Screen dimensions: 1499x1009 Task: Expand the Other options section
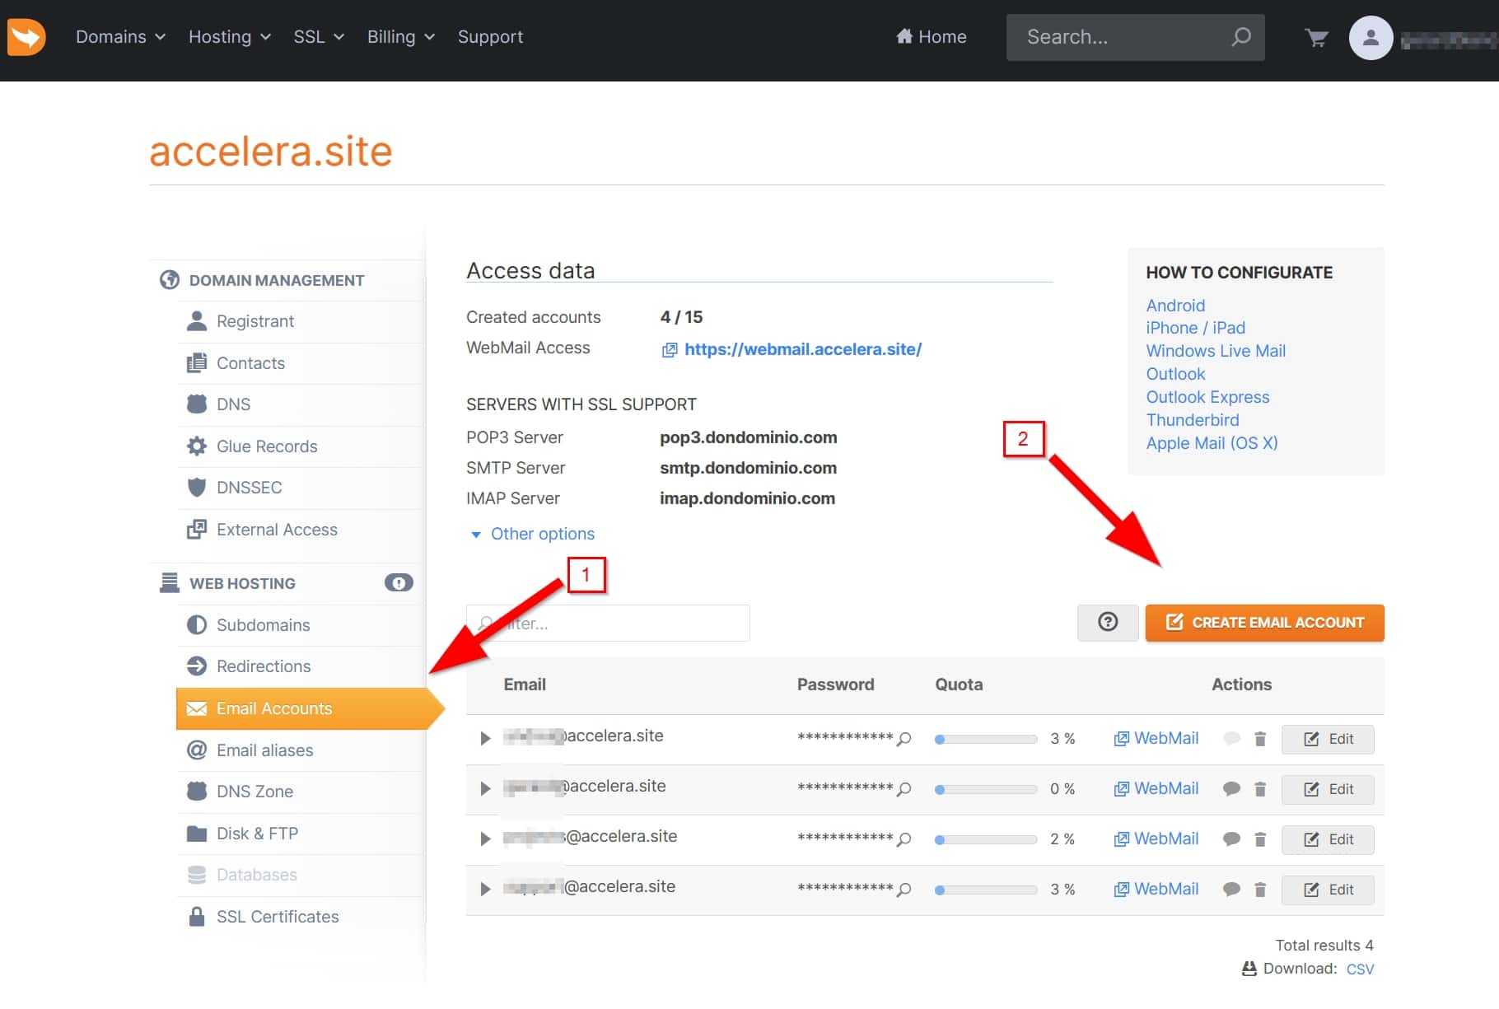tap(542, 534)
